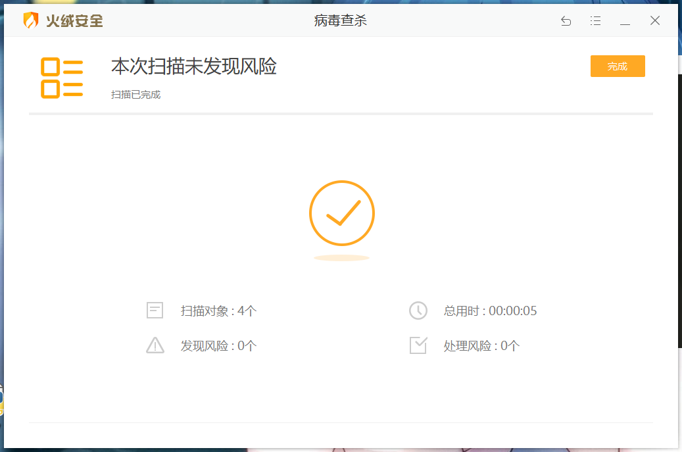Click the orange 完成 button
The width and height of the screenshot is (682, 452).
(x=617, y=66)
